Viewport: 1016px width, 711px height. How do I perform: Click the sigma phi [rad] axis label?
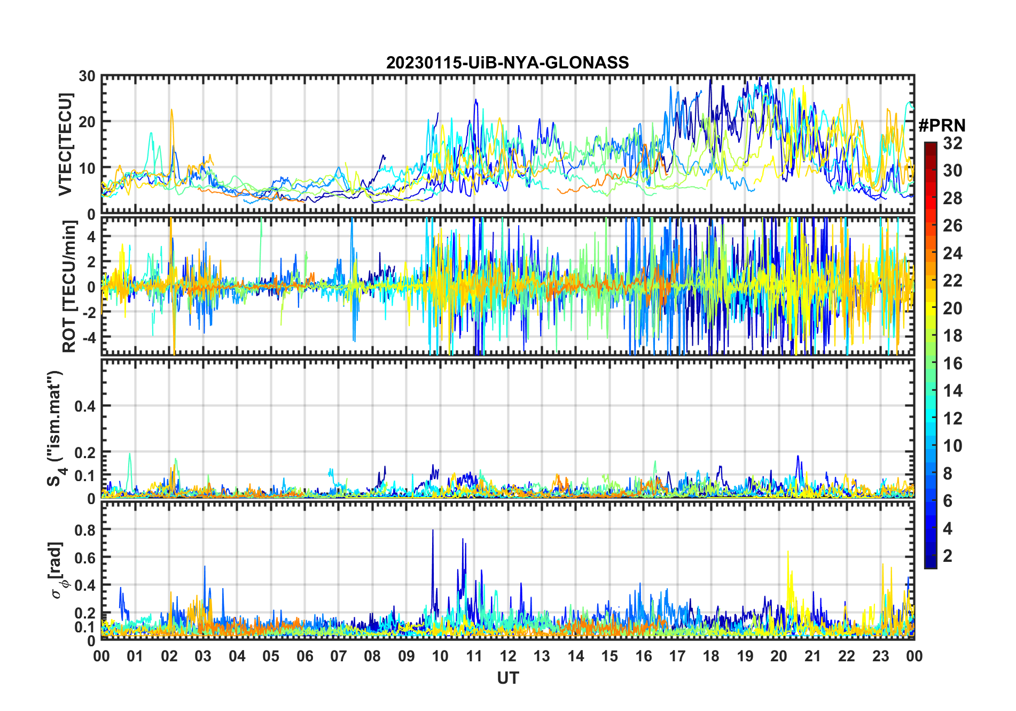point(57,570)
